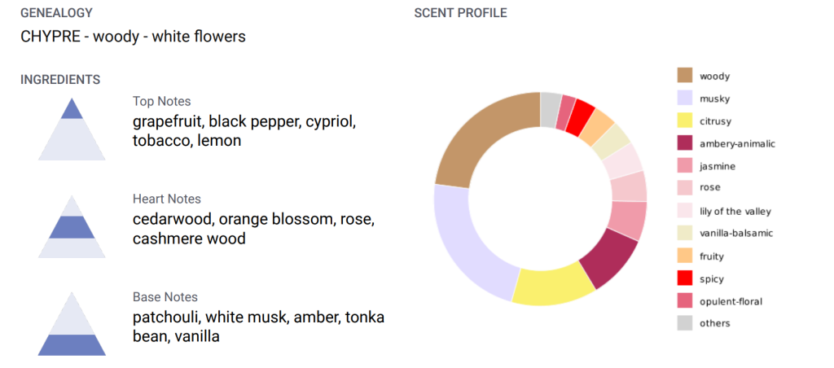Select the musky legend swatch
Screen dimensions: 834x368
(684, 98)
